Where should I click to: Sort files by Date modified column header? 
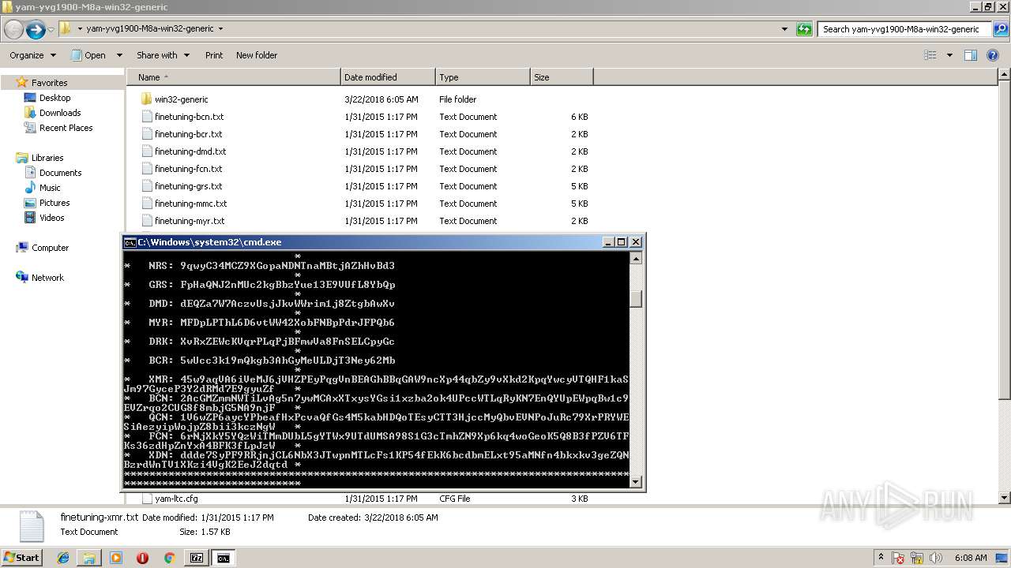click(x=388, y=77)
